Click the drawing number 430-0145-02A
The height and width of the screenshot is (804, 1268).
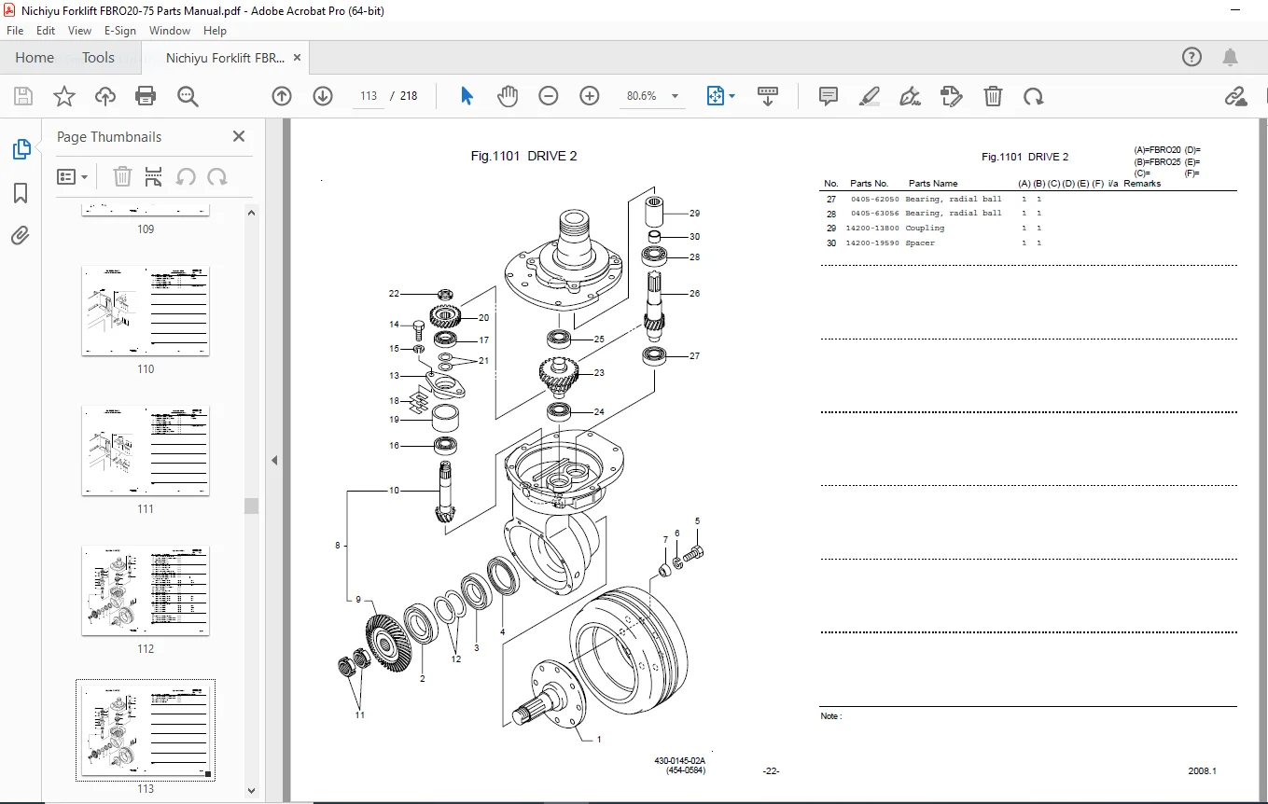coord(679,761)
